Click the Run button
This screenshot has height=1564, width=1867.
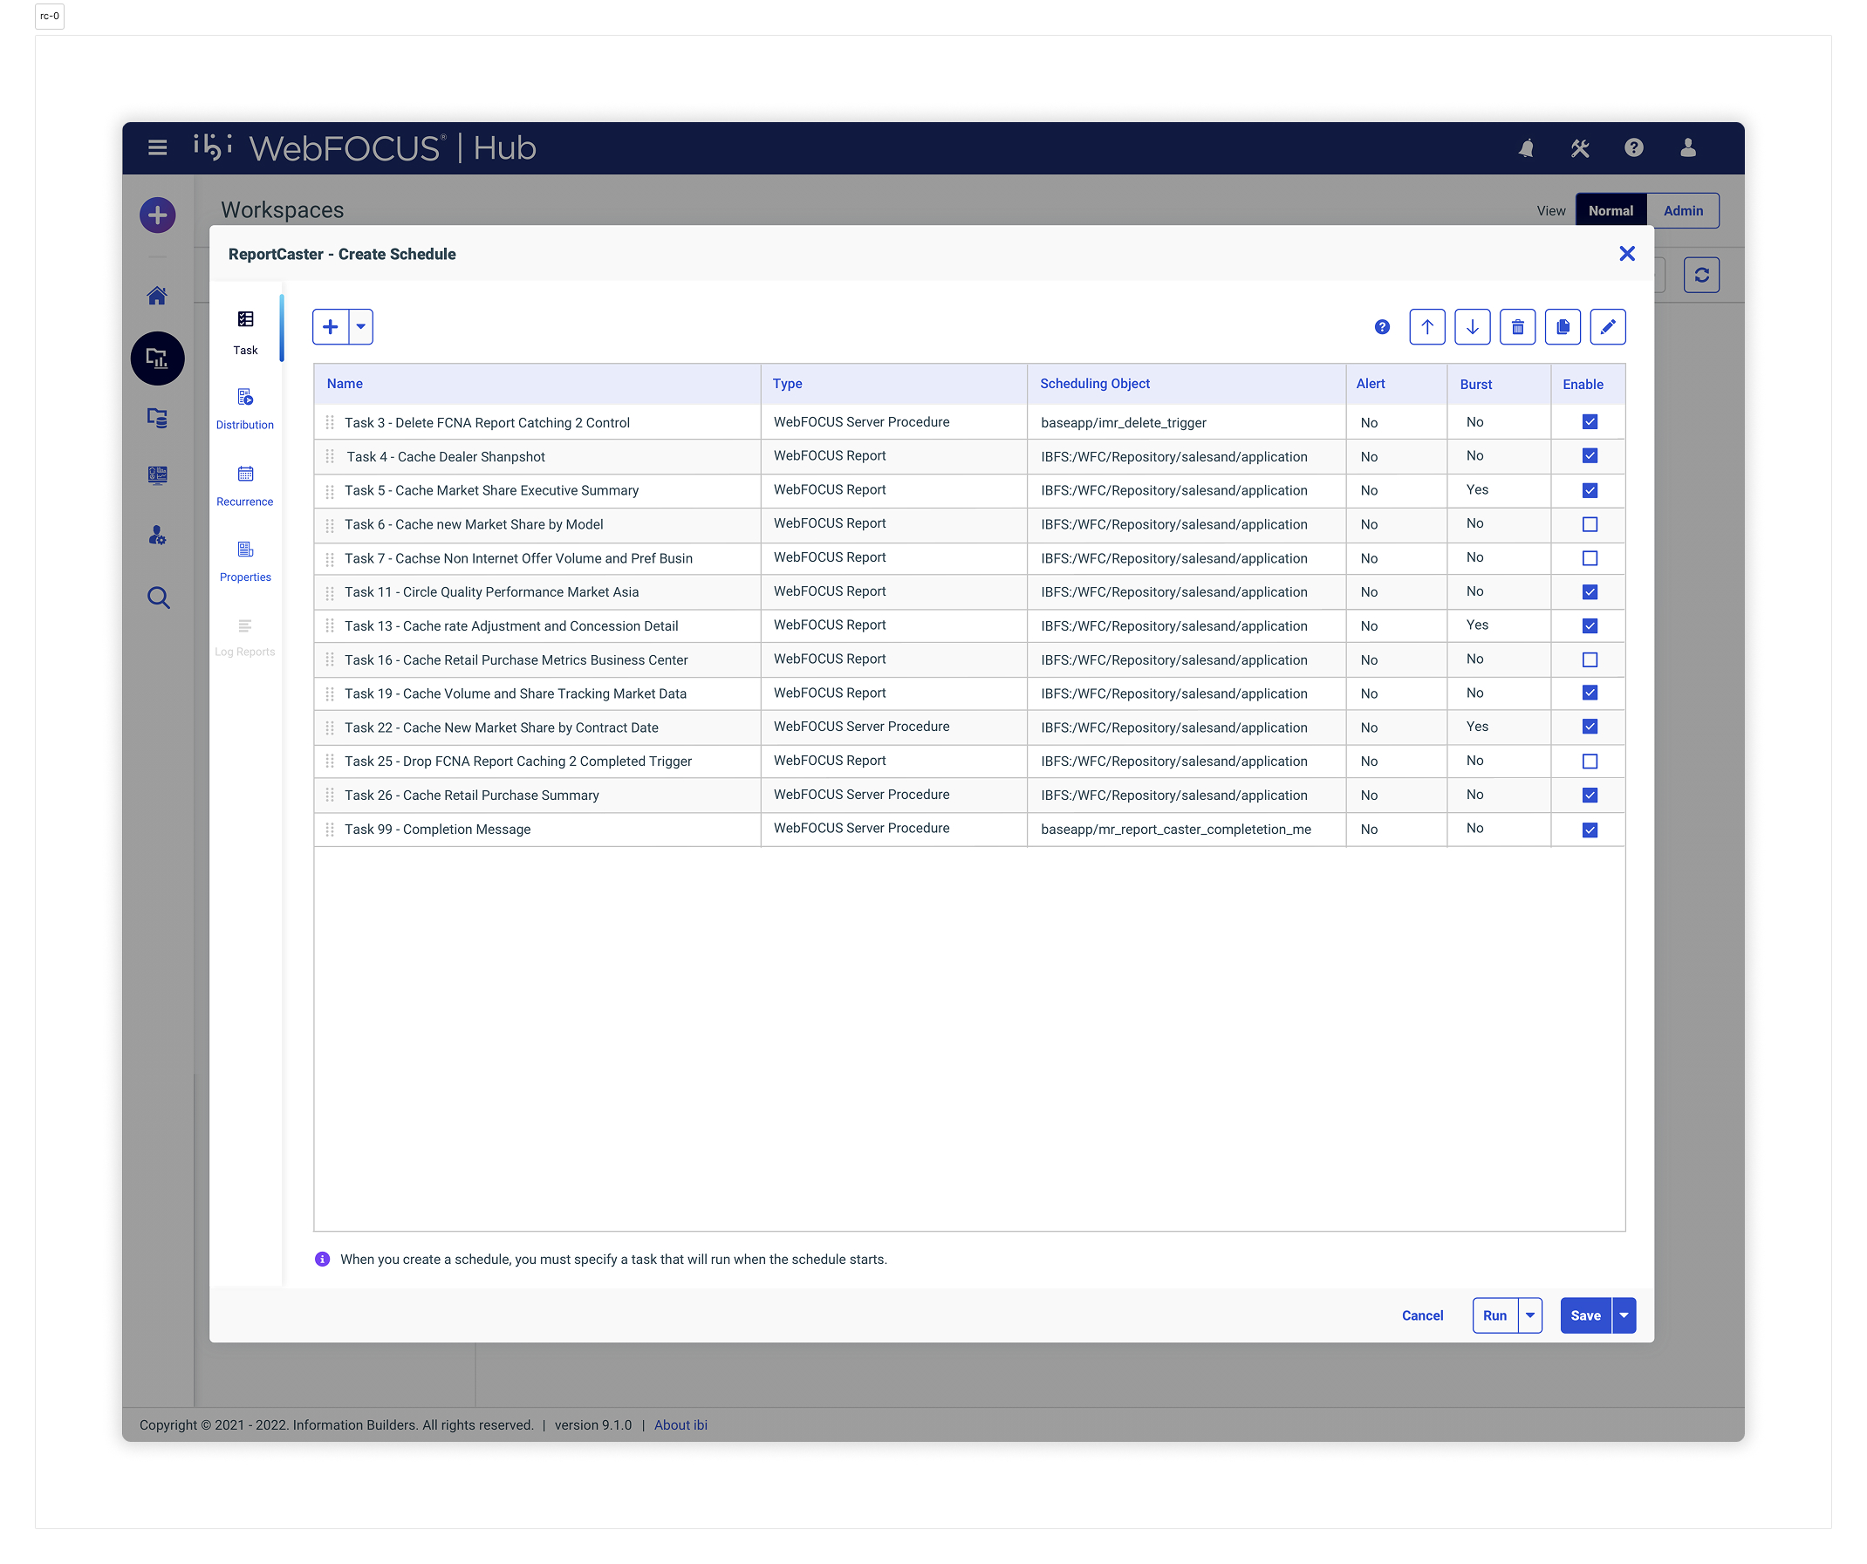point(1494,1315)
